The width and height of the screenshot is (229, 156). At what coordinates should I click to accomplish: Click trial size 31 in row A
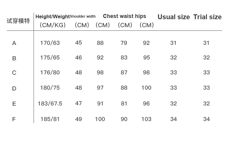[x=206, y=43]
